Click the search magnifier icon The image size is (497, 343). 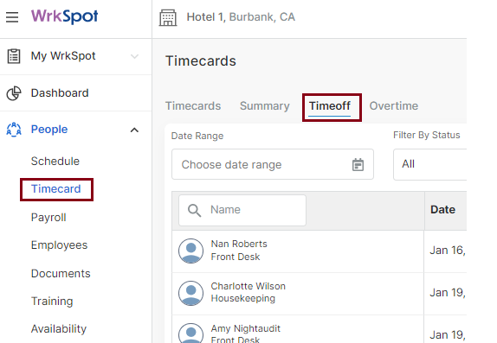point(194,210)
